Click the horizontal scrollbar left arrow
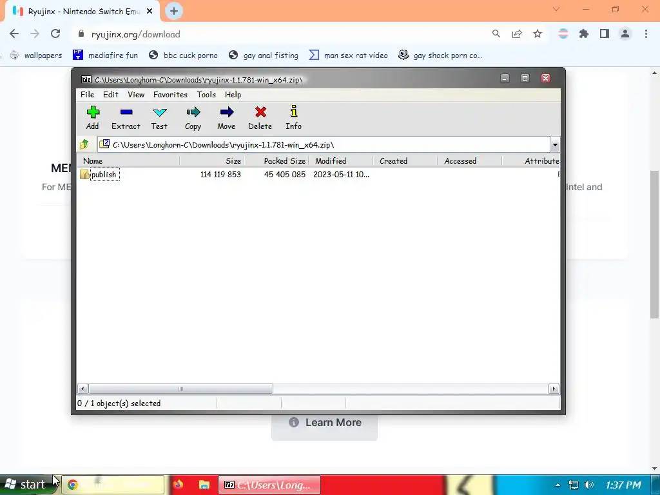This screenshot has height=495, width=660. pyautogui.click(x=82, y=389)
